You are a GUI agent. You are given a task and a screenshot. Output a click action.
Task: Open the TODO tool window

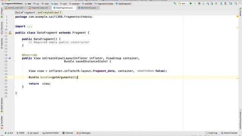click(x=20, y=133)
